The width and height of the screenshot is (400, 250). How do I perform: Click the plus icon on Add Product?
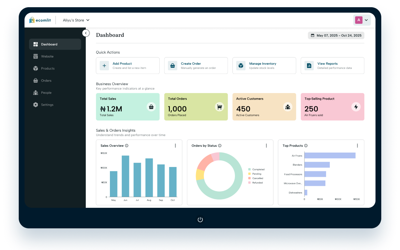pos(105,66)
